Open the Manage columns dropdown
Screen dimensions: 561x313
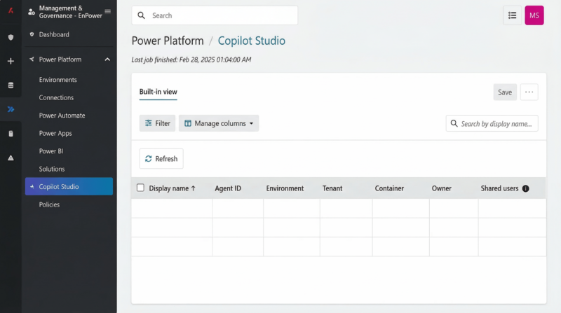(x=219, y=123)
